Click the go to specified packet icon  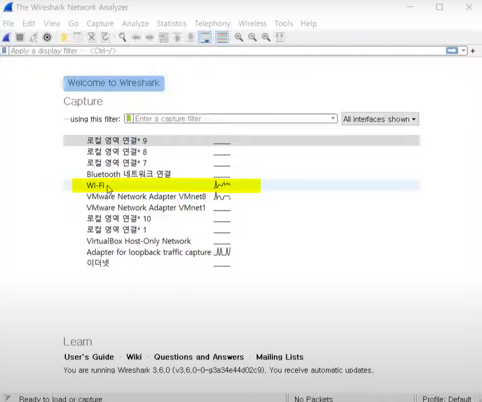point(163,37)
